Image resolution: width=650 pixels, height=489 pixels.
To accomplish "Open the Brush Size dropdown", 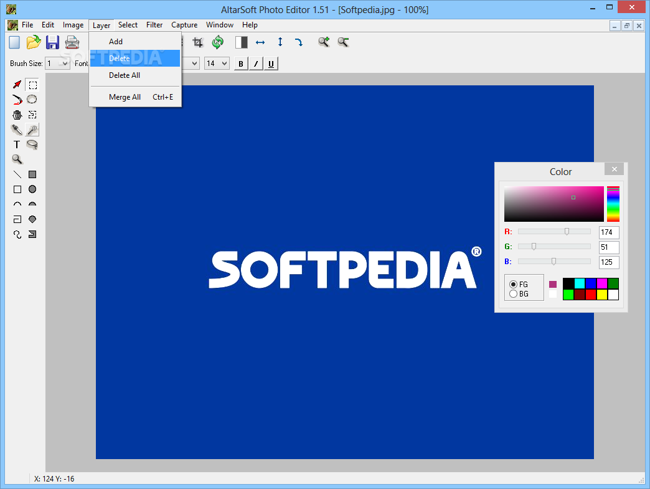I will pyautogui.click(x=57, y=64).
